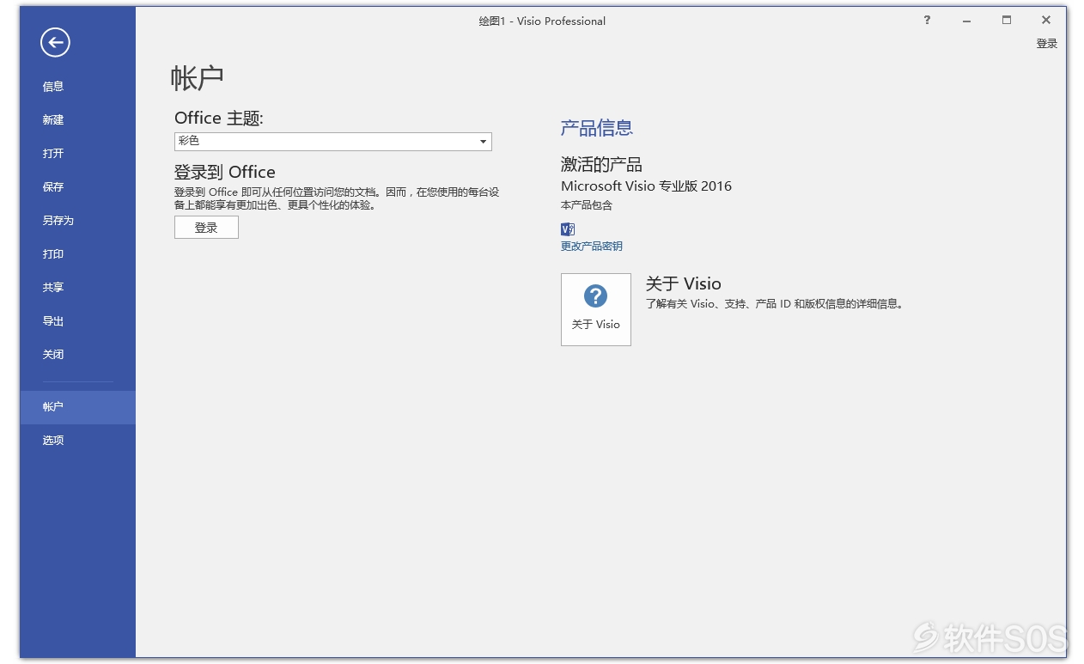Click the 激活的产品 label
1084x664 pixels.
[x=601, y=164]
